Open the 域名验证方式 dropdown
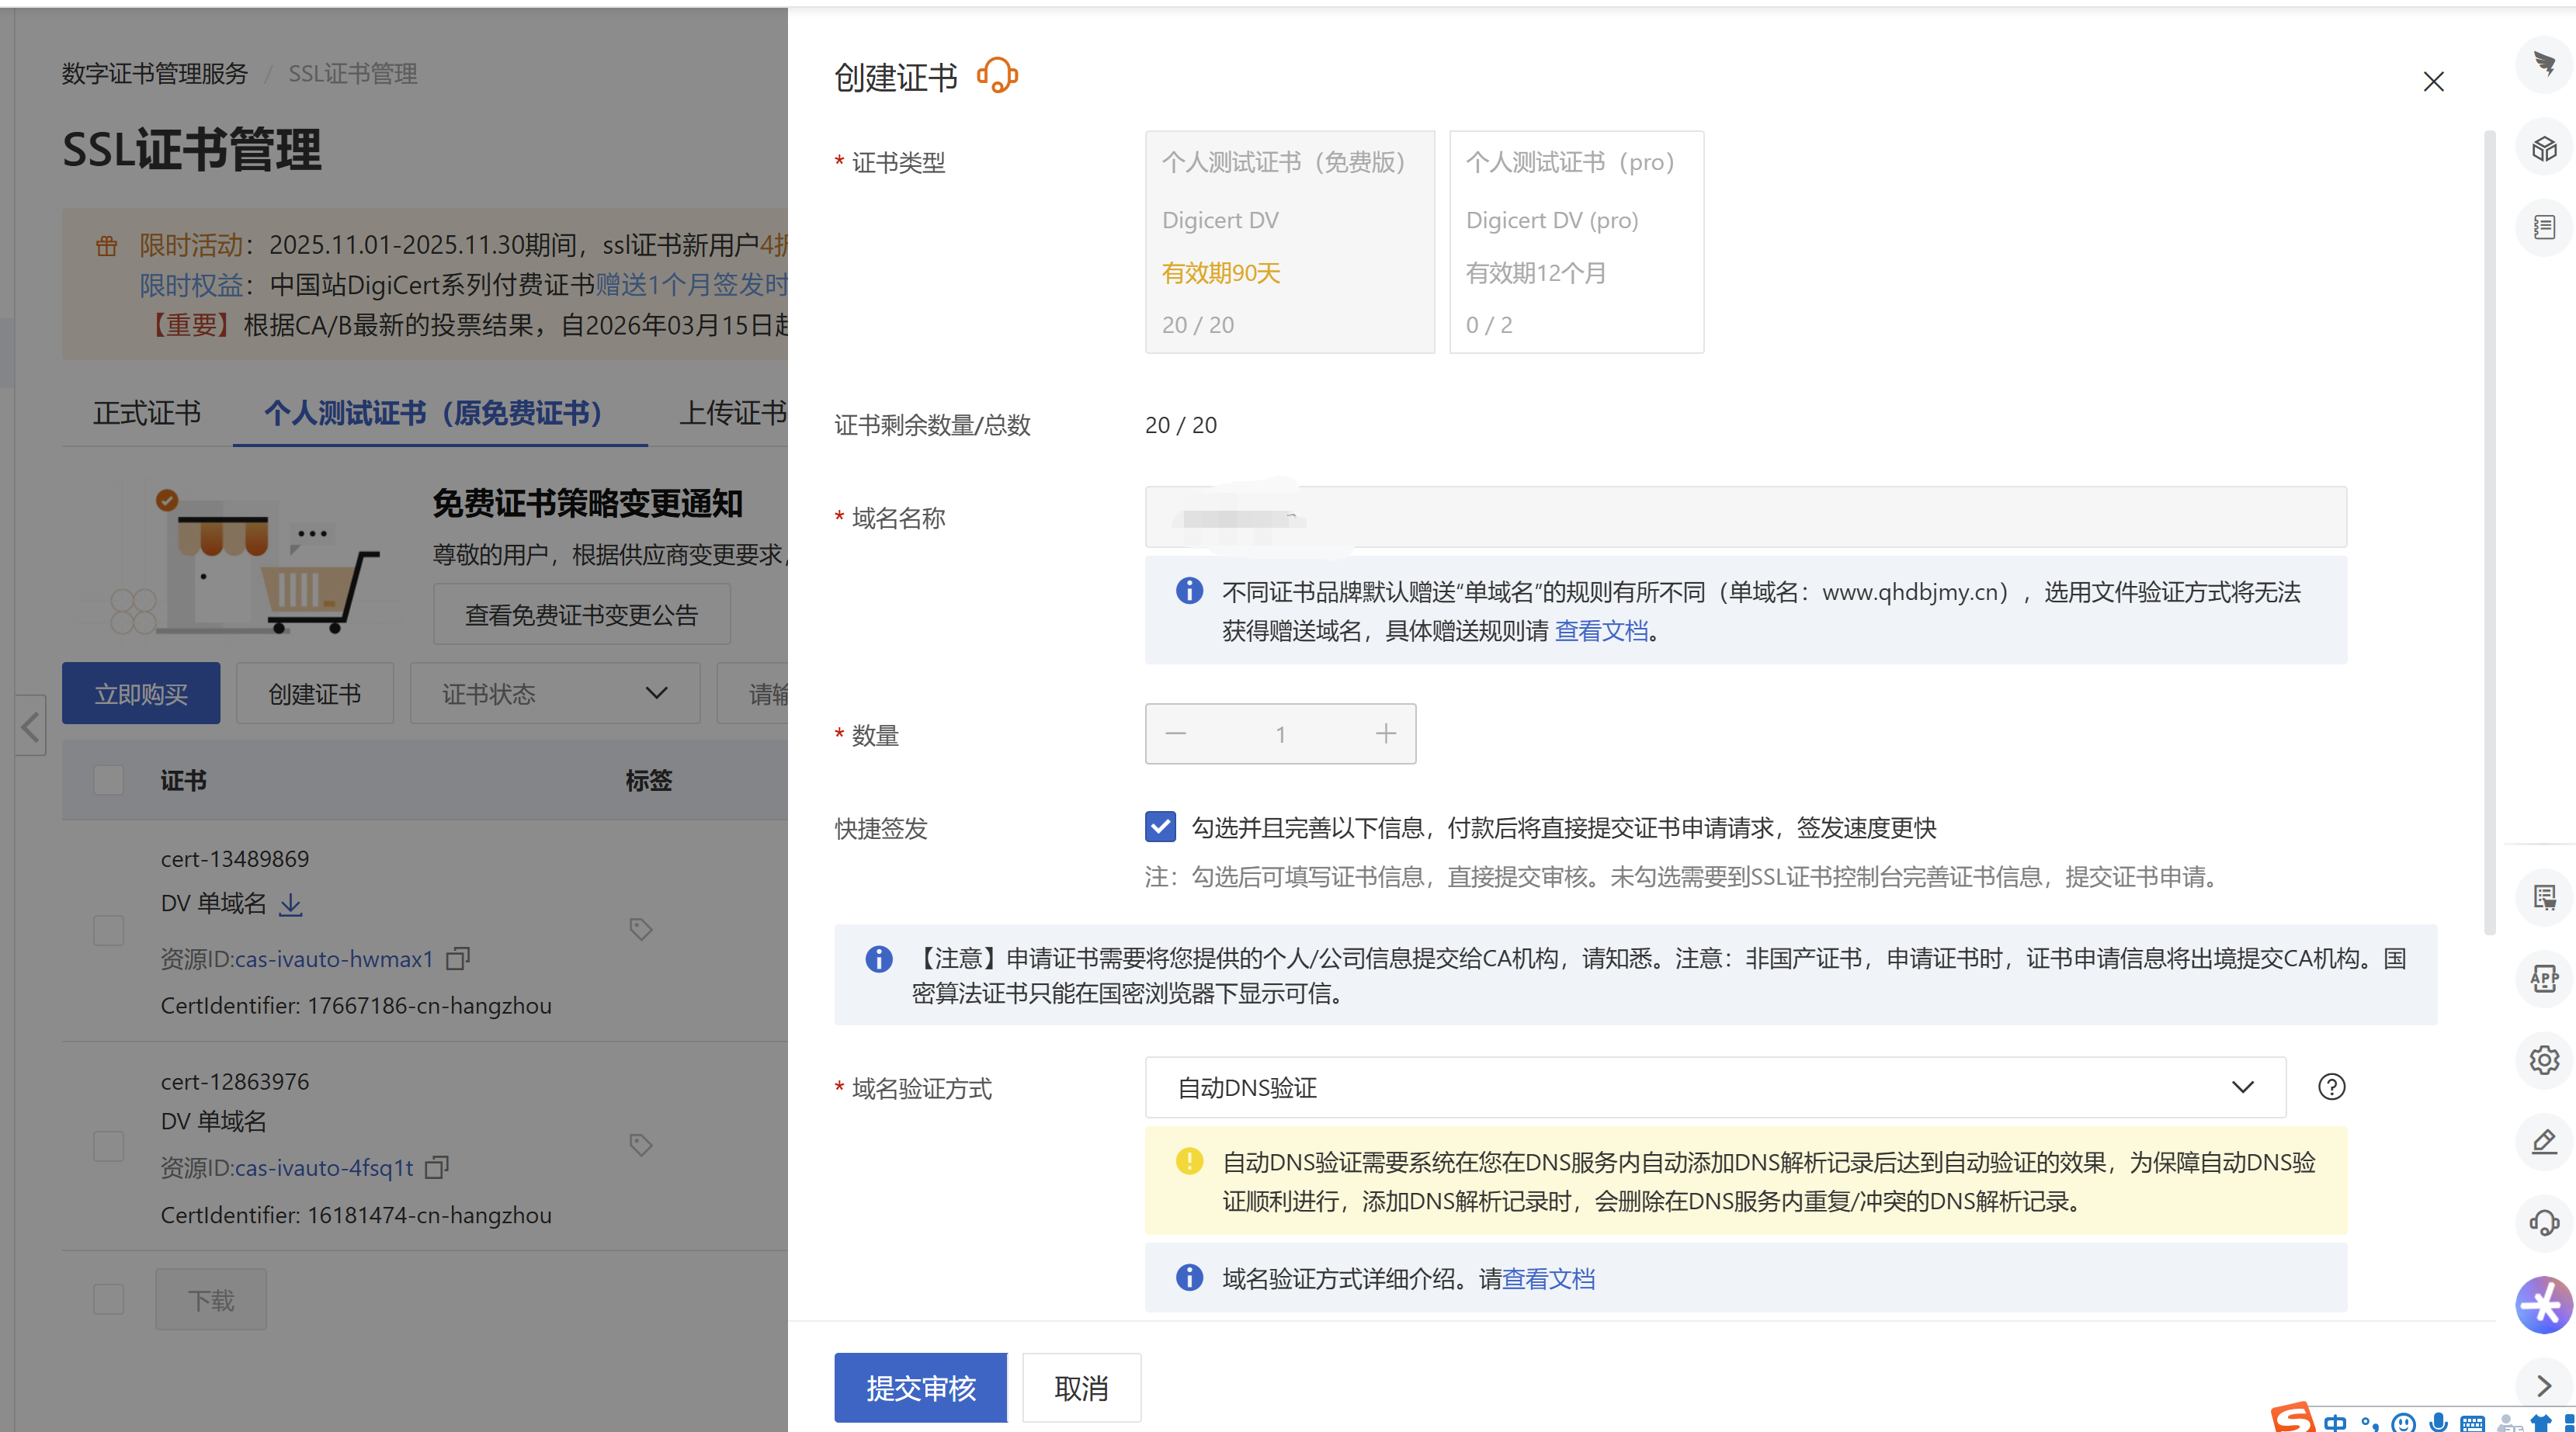2576x1432 pixels. click(1714, 1087)
